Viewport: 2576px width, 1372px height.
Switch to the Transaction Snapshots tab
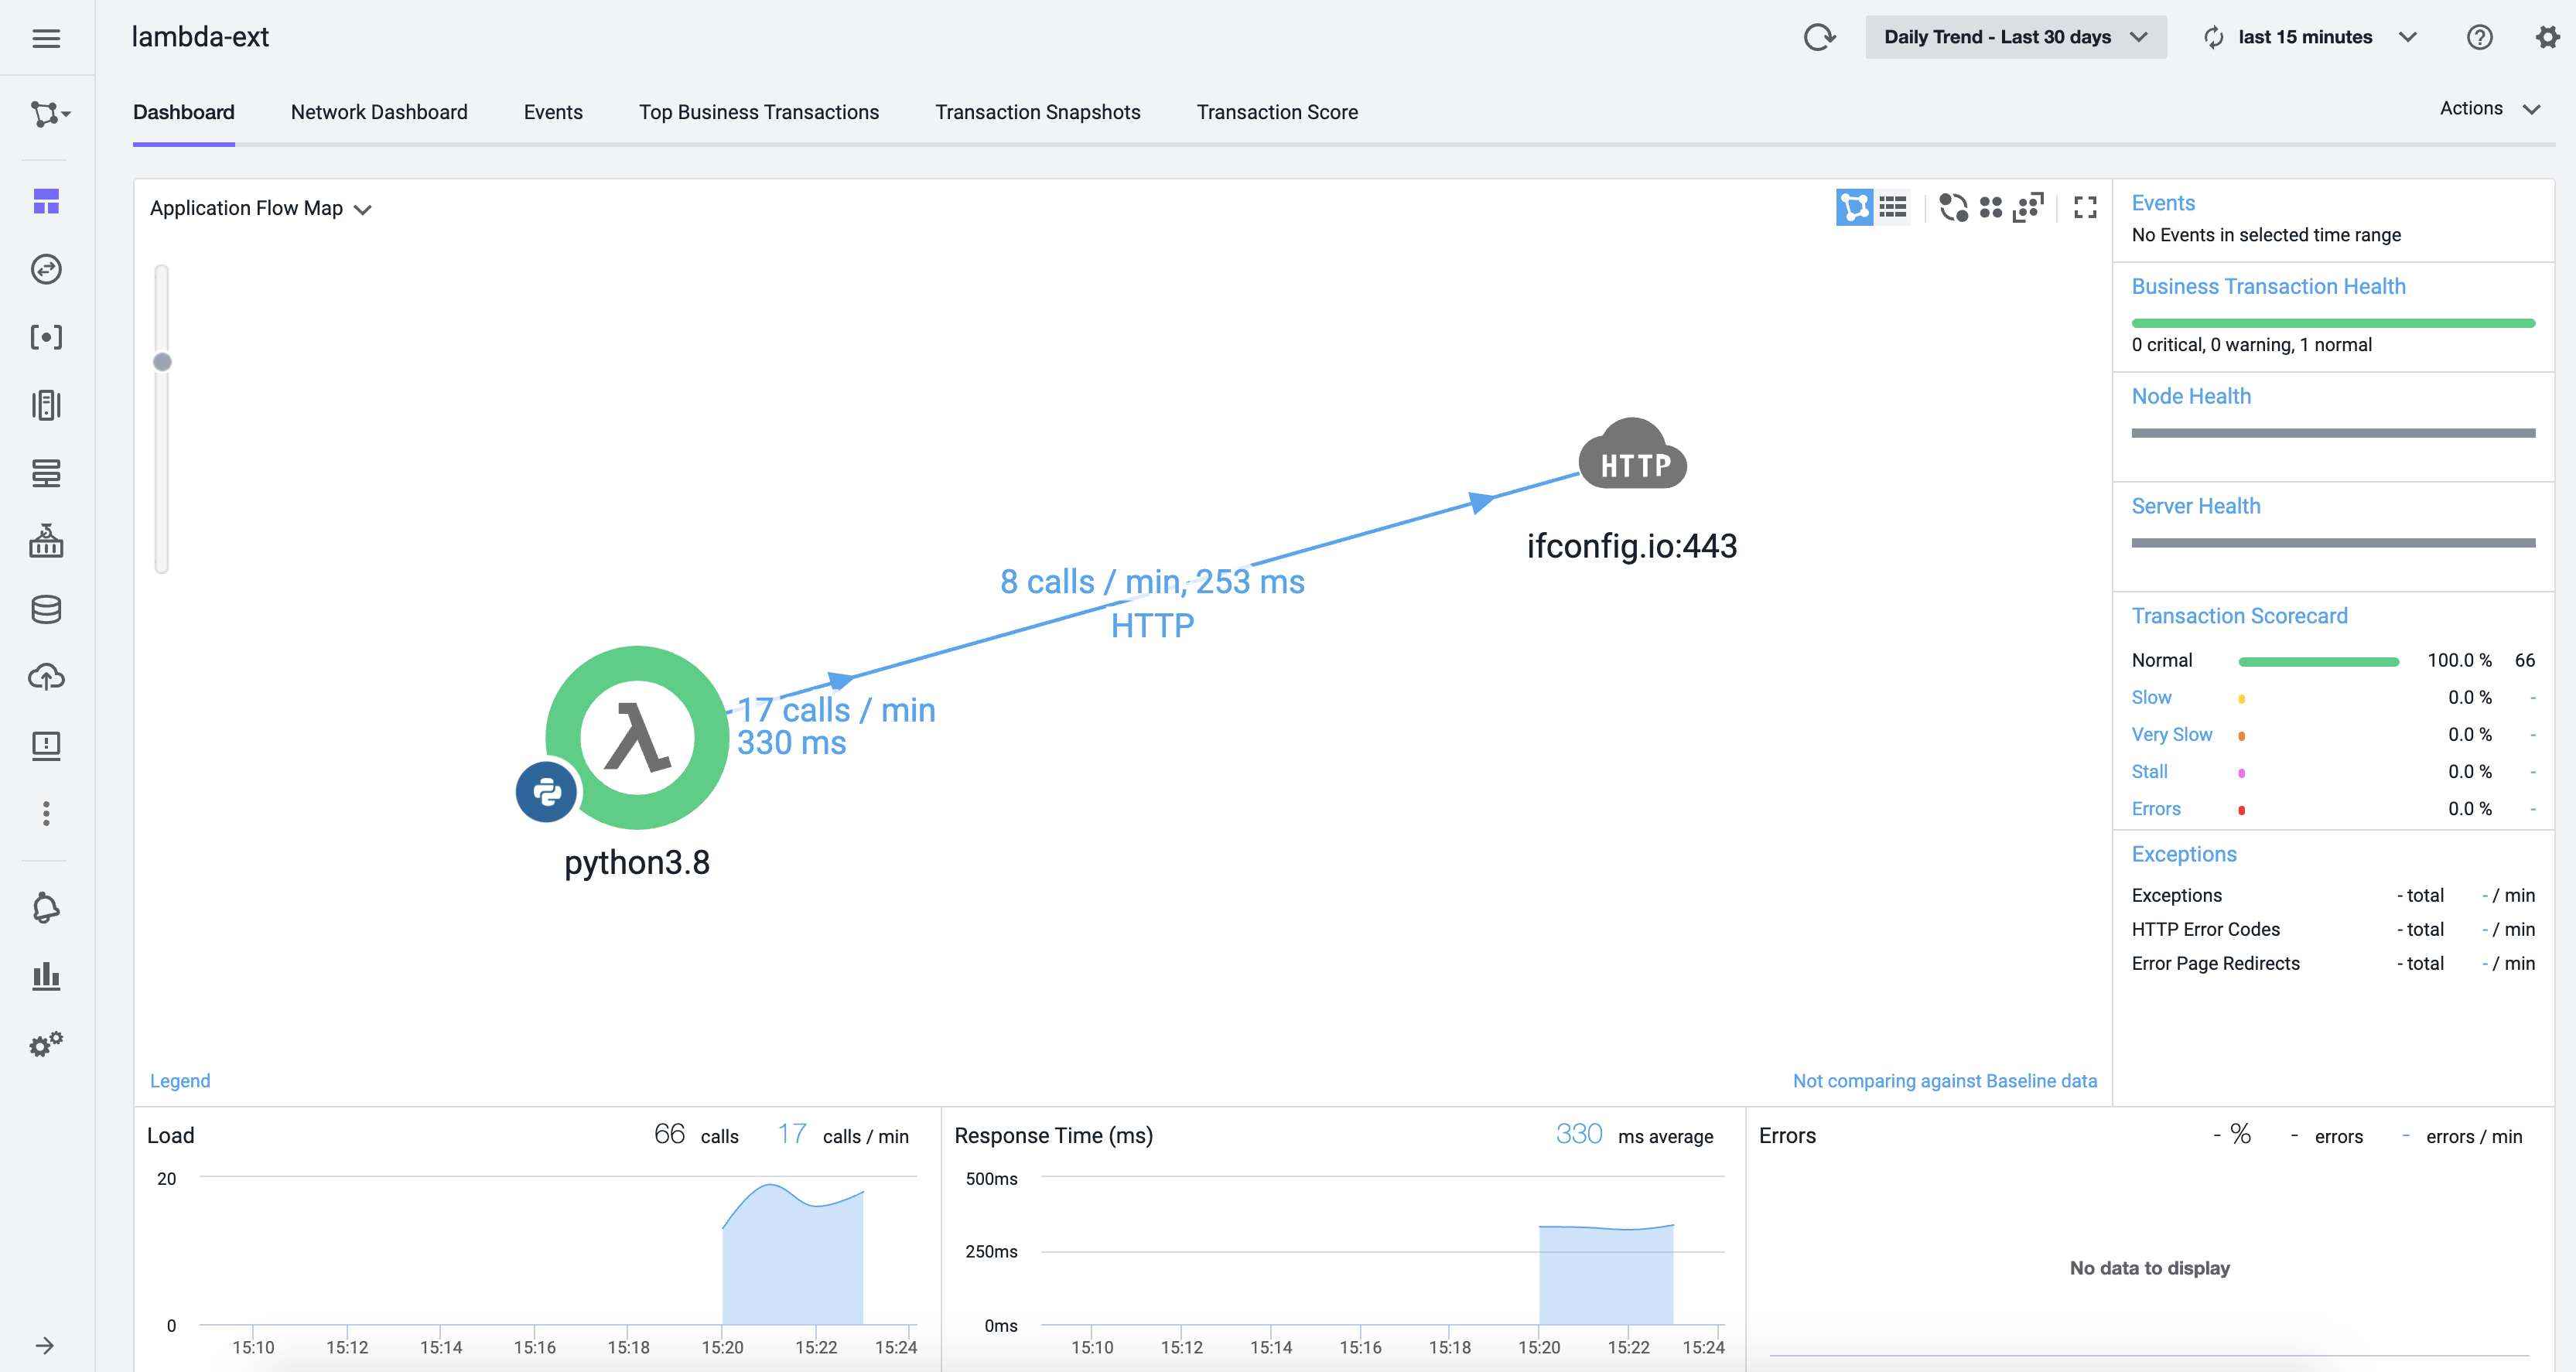pyautogui.click(x=1037, y=112)
